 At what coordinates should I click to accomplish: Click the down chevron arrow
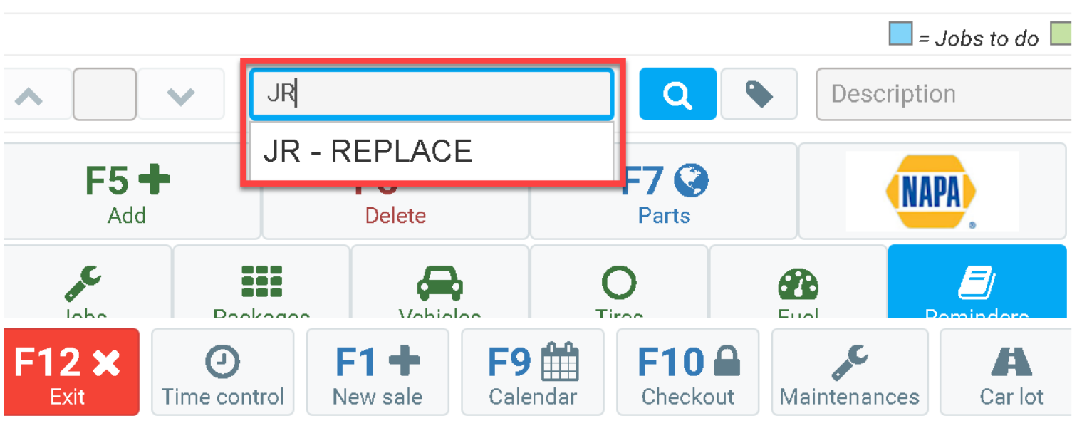pyautogui.click(x=180, y=95)
